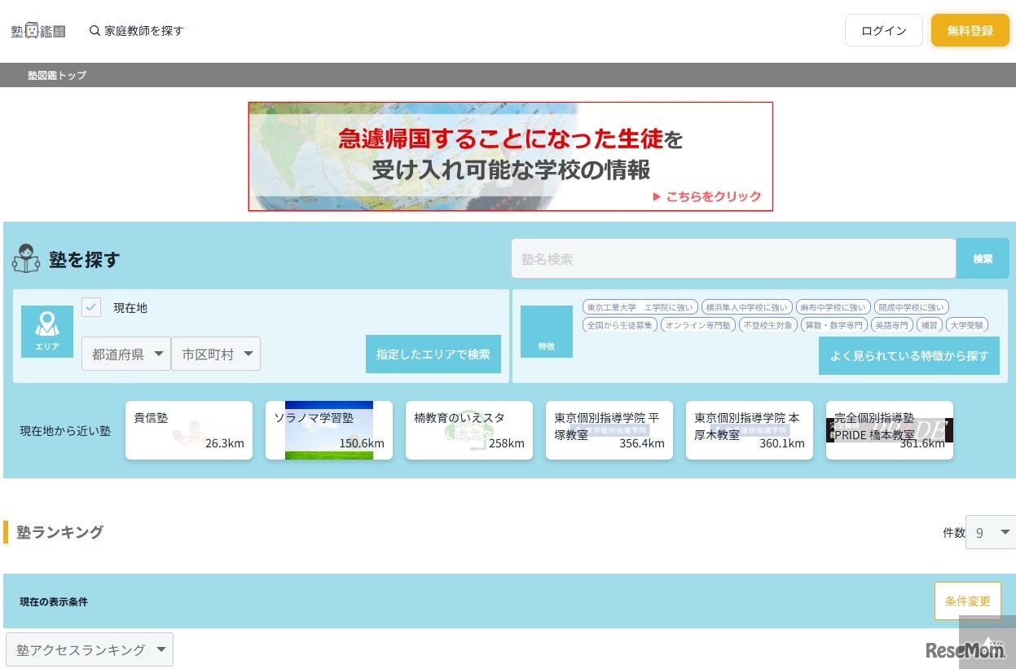Open the 塾アクセスランキング dropdown
Image resolution: width=1016 pixels, height=669 pixels.
click(90, 649)
